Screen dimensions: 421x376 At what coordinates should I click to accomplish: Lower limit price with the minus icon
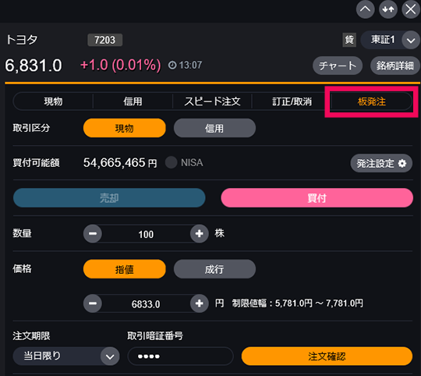(93, 303)
